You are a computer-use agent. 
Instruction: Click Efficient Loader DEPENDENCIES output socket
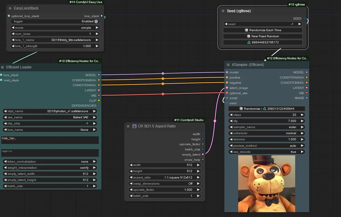point(99,105)
